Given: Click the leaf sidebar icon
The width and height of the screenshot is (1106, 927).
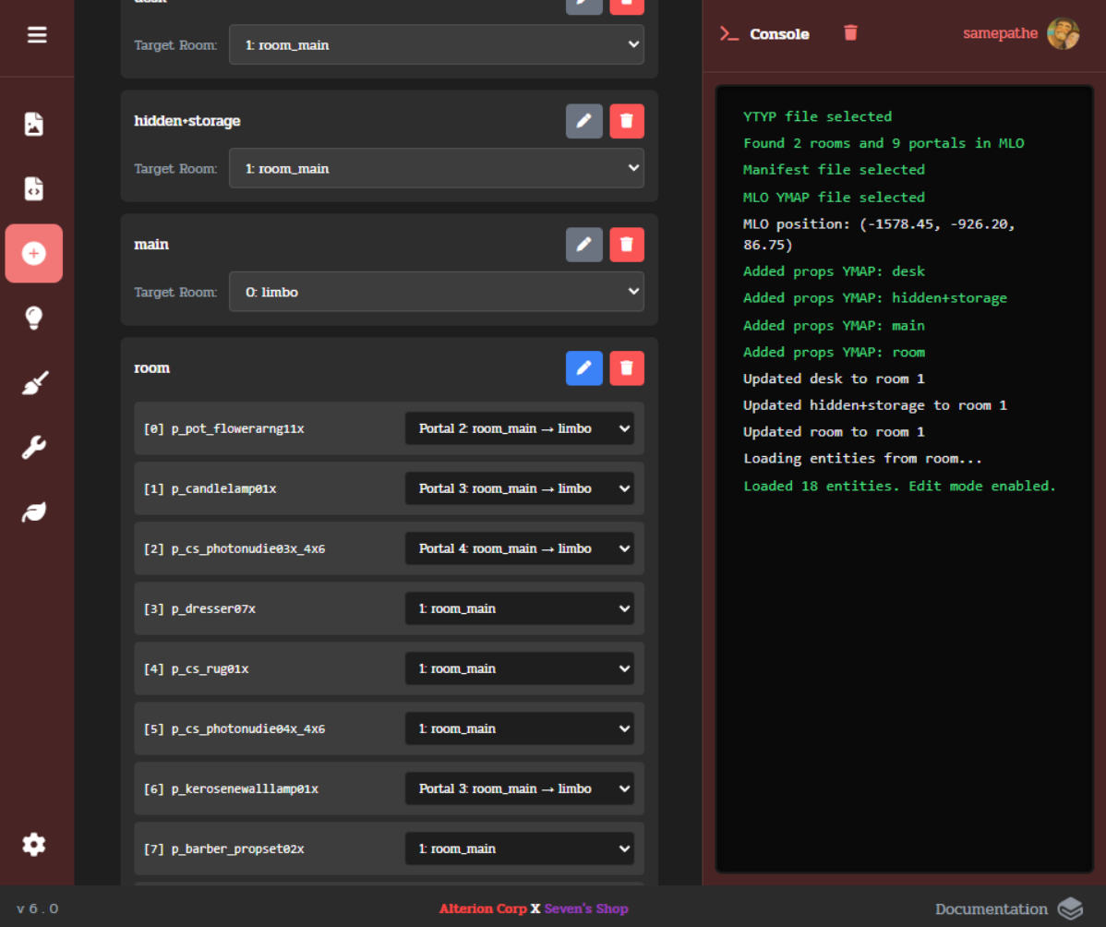Looking at the screenshot, I should click(x=34, y=512).
